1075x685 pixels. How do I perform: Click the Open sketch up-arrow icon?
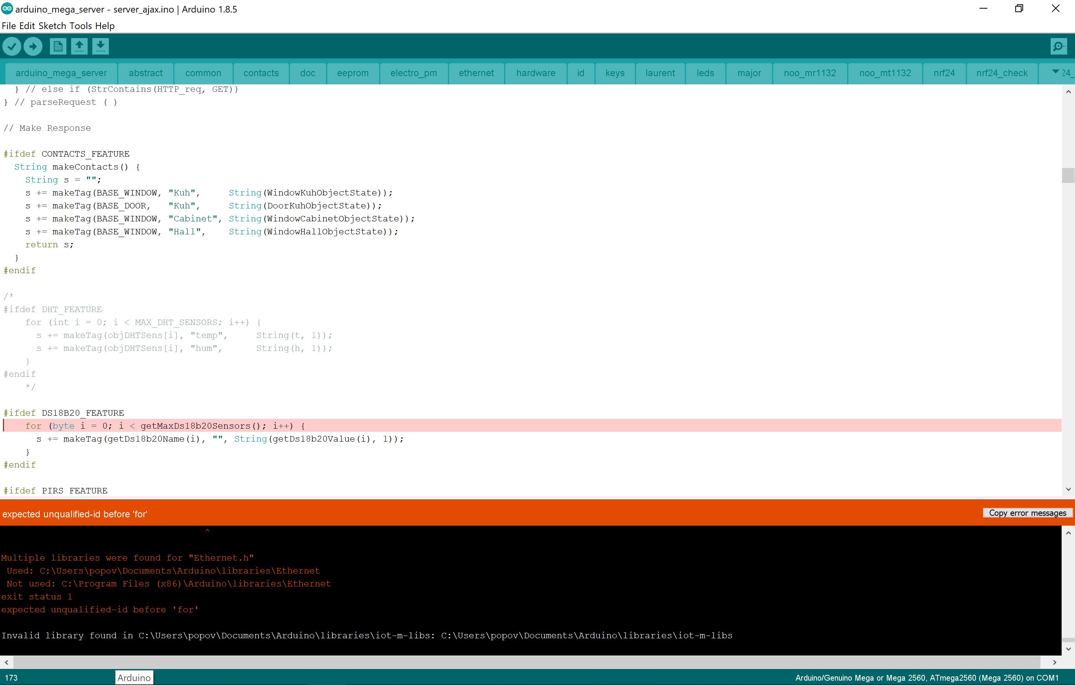point(79,46)
